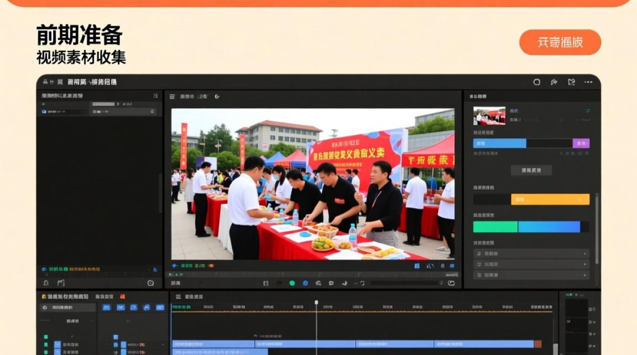Click the blue arrow icon below the preview's left edge
The image size is (637, 355).
174,266
